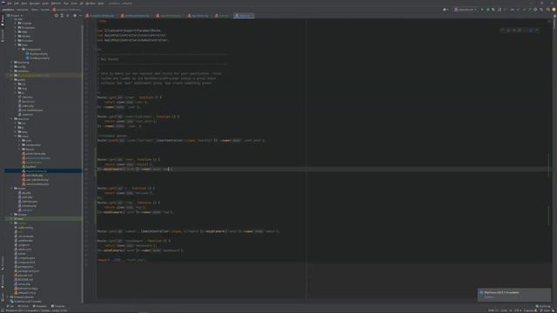
Task: Open the Problems tool window button
Action: (40, 306)
